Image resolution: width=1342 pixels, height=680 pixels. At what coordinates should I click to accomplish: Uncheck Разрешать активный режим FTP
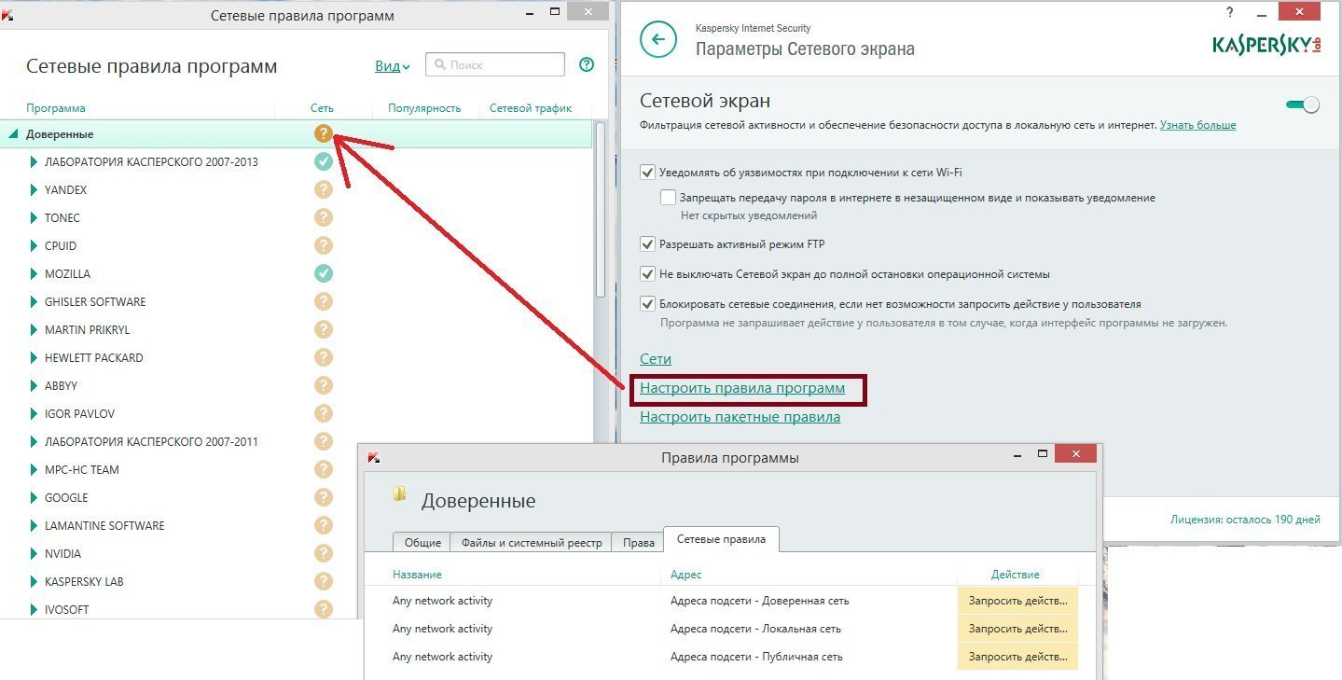point(647,243)
